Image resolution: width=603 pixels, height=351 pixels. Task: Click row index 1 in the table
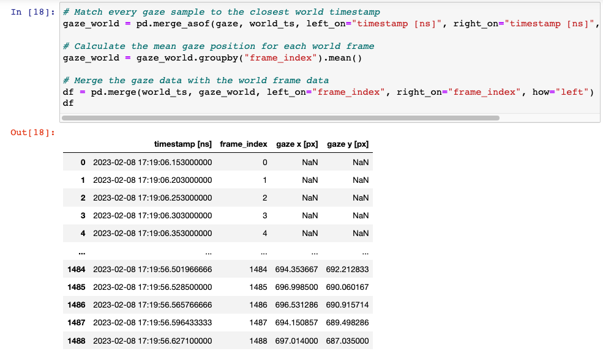pyautogui.click(x=83, y=180)
